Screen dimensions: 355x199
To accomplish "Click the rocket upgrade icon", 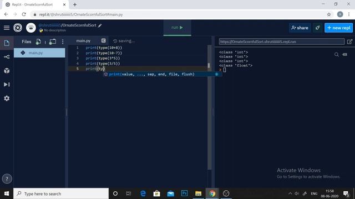I will (317, 28).
